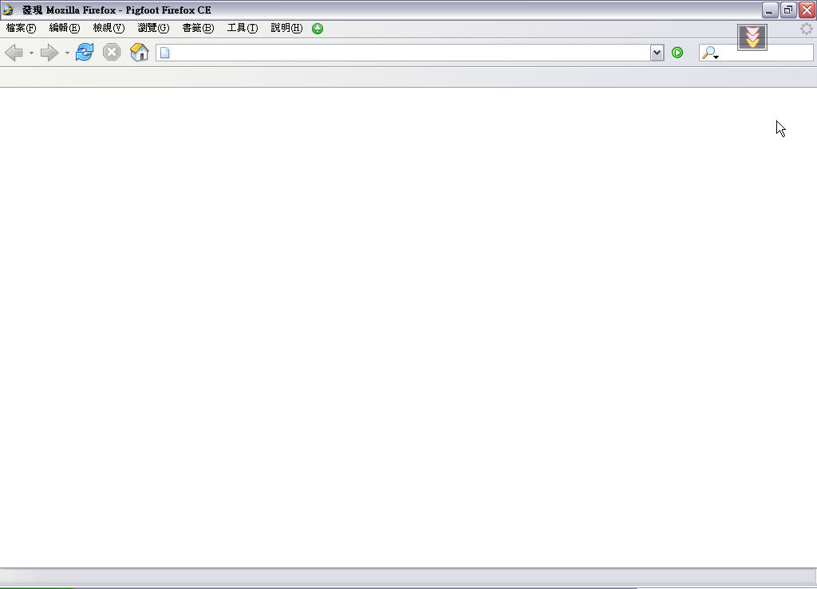The image size is (817, 589).
Task: Open the 工具(T) Tools menu
Action: pyautogui.click(x=242, y=28)
